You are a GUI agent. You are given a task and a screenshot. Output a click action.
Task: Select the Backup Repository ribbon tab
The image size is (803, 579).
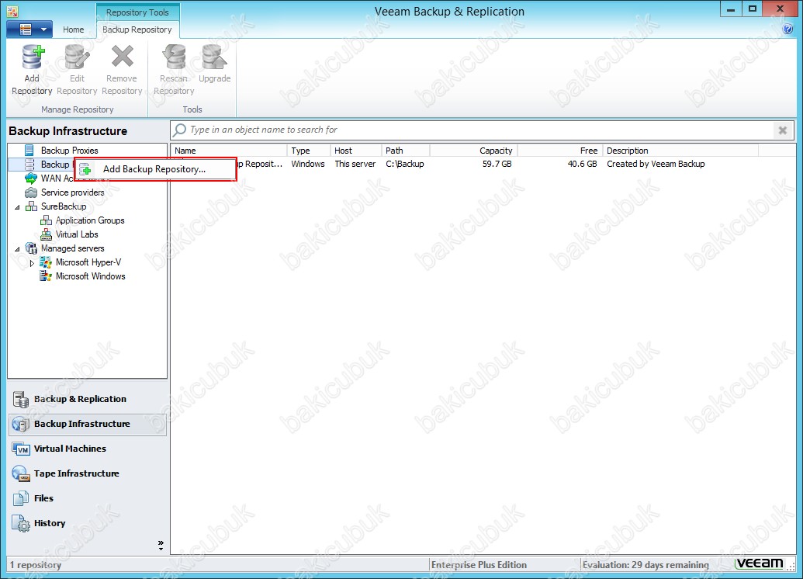(137, 29)
